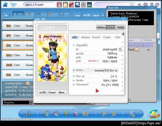Open the pink mailbox envelope icon
The height and width of the screenshot is (126, 162).
(76, 114)
